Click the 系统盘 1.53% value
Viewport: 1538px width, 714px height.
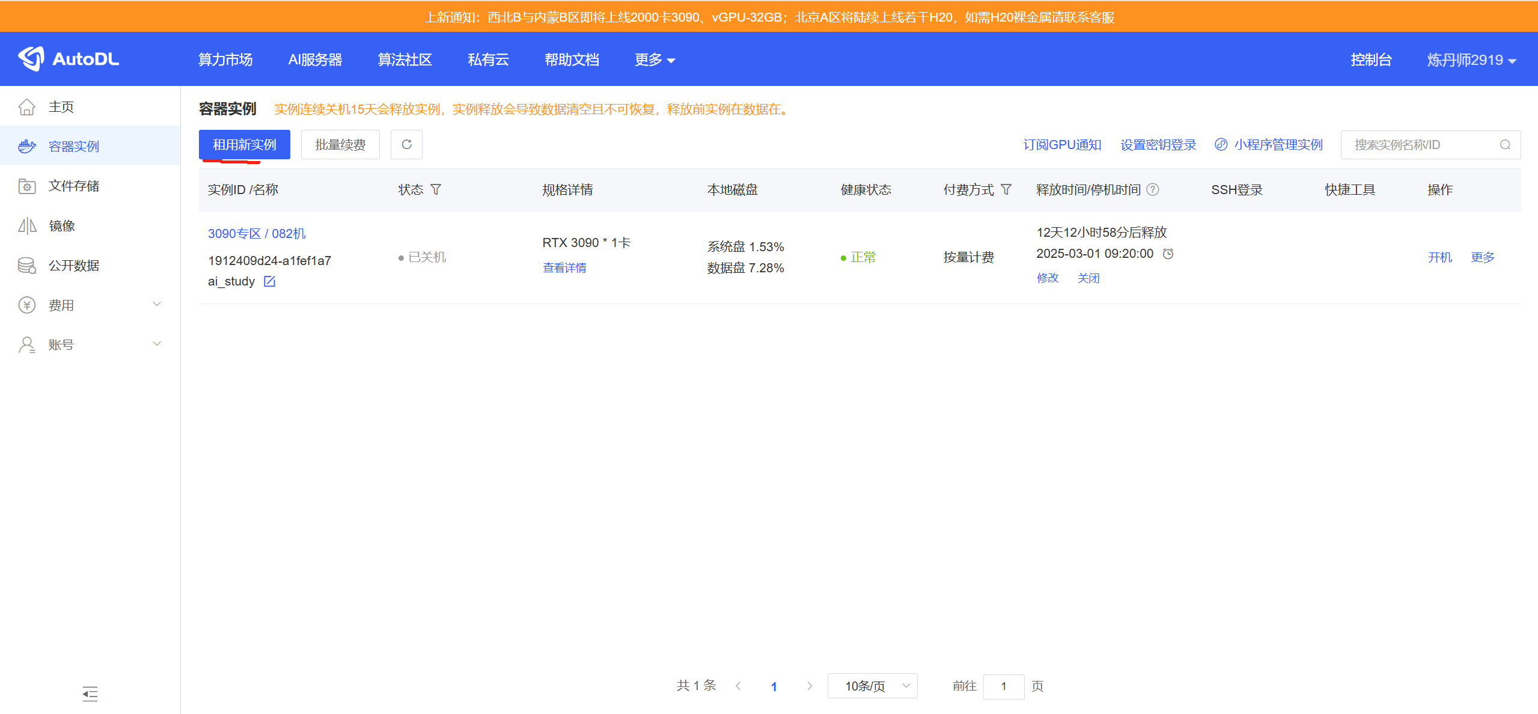click(x=745, y=246)
